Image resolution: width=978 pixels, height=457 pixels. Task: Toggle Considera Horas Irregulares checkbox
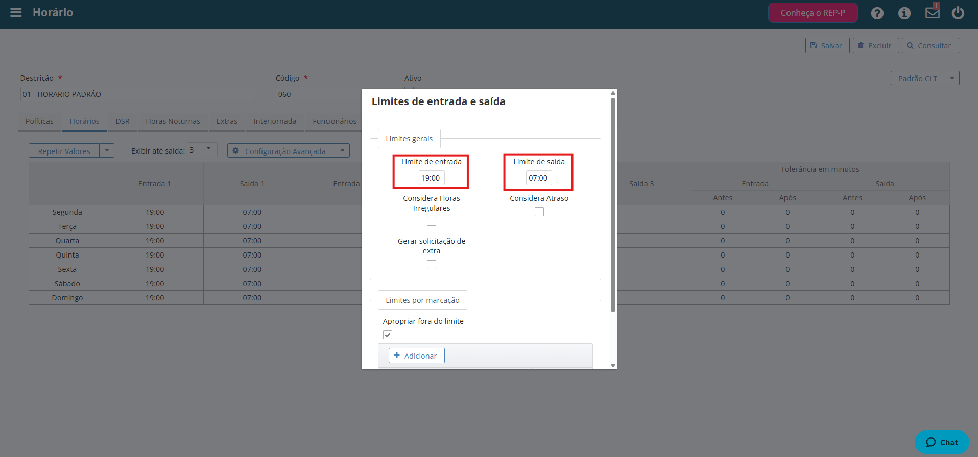click(432, 221)
